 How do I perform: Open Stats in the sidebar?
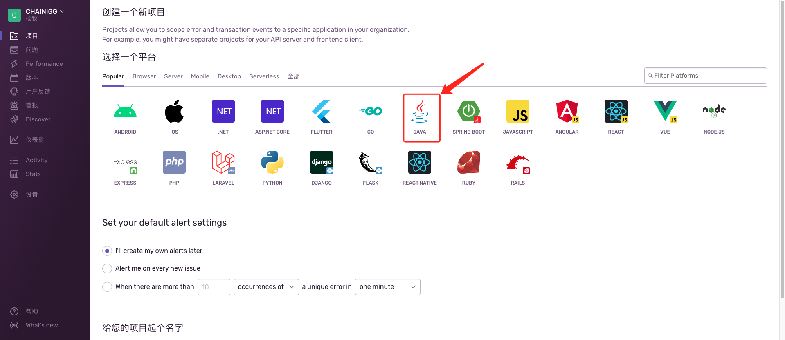coord(33,174)
